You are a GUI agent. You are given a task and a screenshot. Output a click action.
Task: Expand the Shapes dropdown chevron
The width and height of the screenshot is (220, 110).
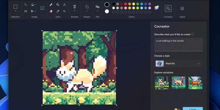coord(87,11)
